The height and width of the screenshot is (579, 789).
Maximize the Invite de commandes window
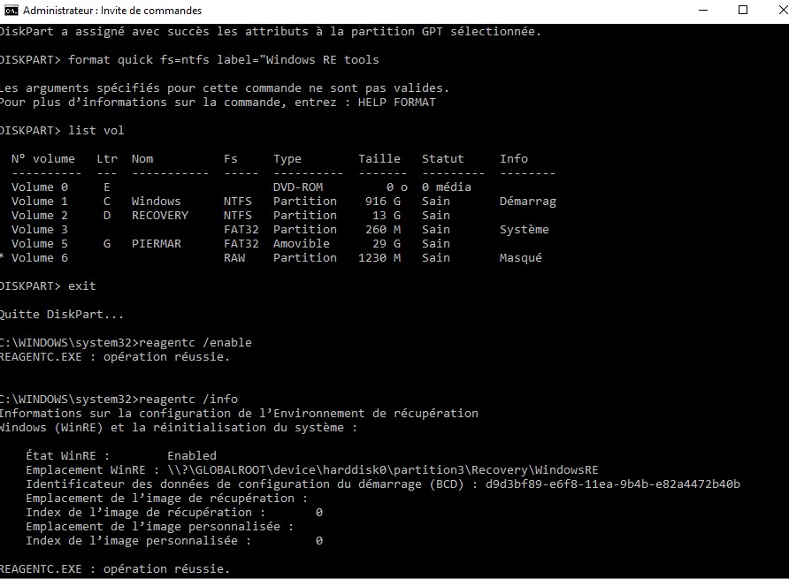[743, 10]
